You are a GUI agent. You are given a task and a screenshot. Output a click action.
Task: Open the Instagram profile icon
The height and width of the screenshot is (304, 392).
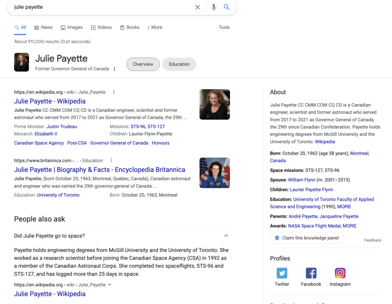340,273
